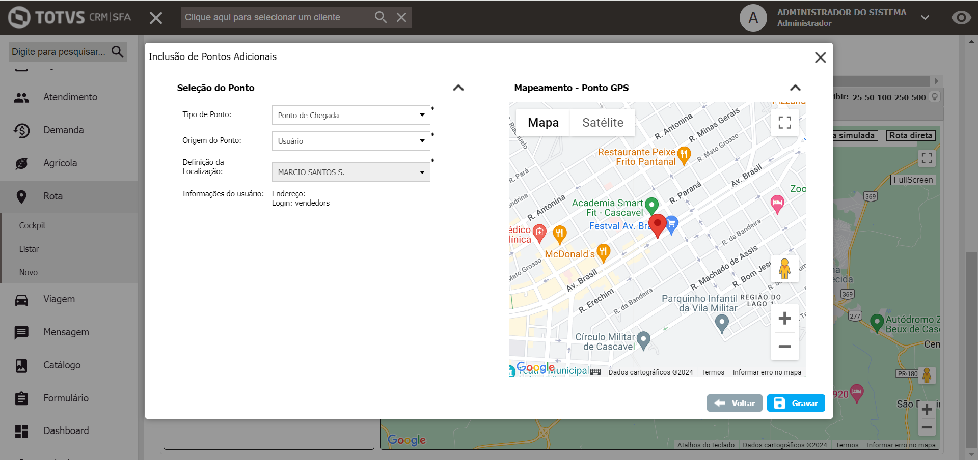Screen dimensions: 978x460
Task: Click the orange restaurant pin near Clínica
Action: [560, 235]
